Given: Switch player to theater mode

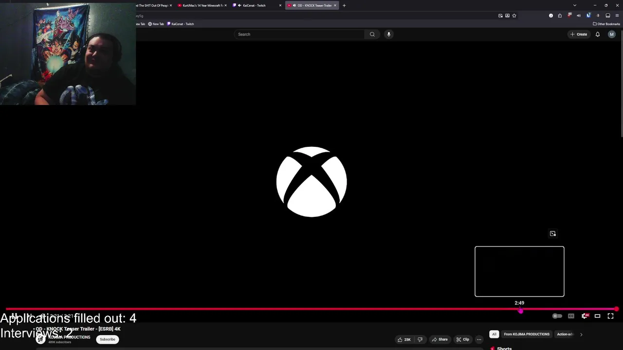Looking at the screenshot, I should point(597,316).
